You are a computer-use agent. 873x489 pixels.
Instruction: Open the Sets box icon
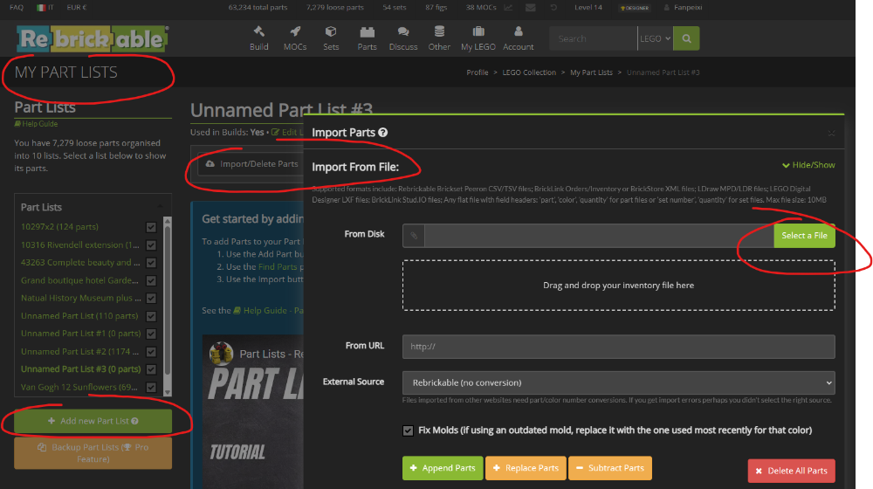point(331,31)
